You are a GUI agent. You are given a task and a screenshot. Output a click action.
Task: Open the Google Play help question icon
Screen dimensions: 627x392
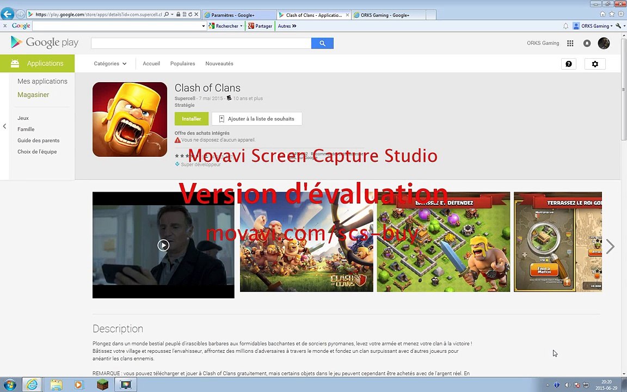pyautogui.click(x=569, y=64)
